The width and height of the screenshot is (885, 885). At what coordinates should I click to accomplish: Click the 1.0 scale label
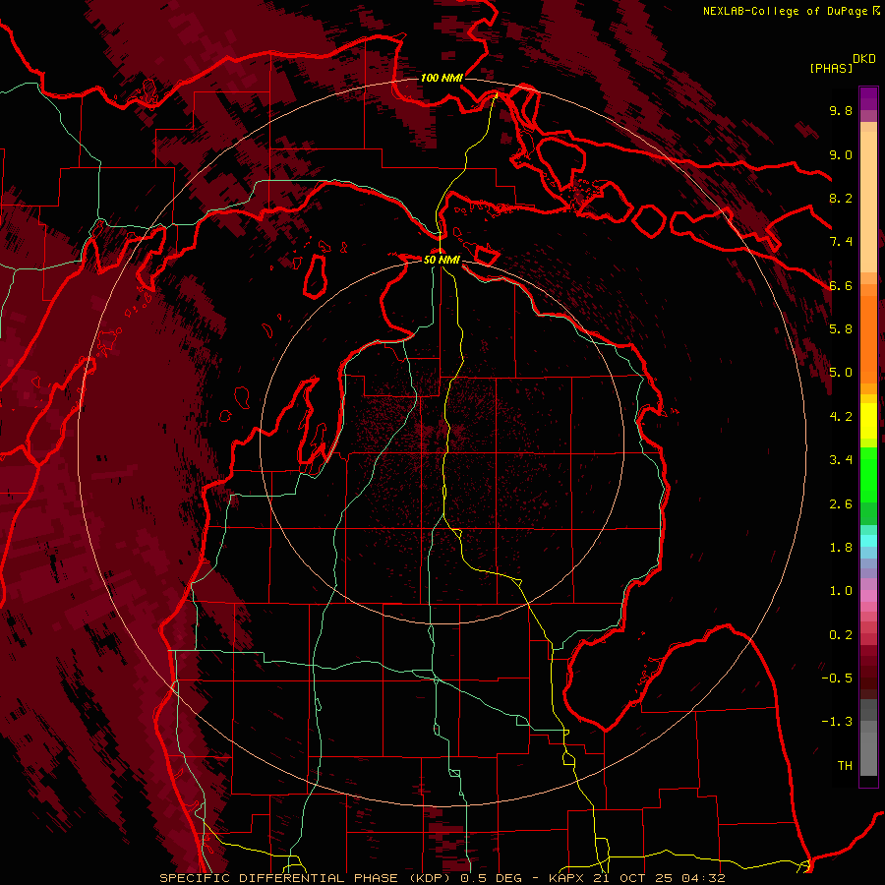pos(841,591)
